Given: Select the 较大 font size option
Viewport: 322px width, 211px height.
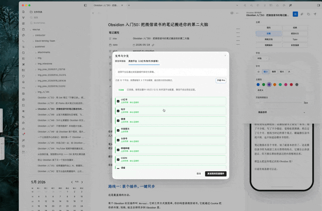Looking at the screenshot, I should 282,72.
